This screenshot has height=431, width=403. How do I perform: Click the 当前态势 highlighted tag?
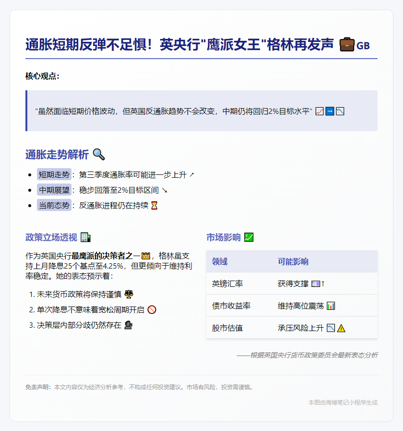(54, 205)
